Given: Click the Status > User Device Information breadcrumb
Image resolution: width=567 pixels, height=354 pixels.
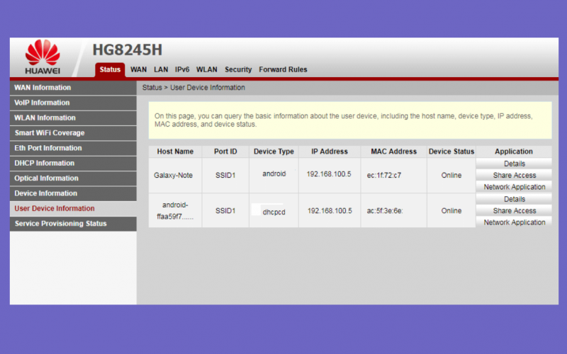Looking at the screenshot, I should click(193, 88).
